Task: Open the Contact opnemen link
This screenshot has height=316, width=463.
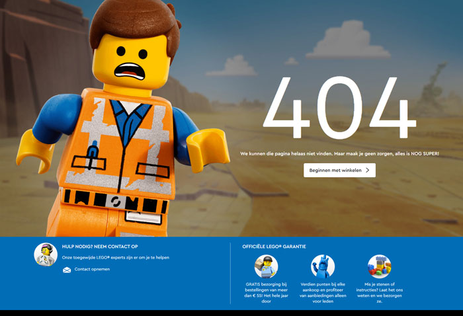Action: pyautogui.click(x=92, y=269)
